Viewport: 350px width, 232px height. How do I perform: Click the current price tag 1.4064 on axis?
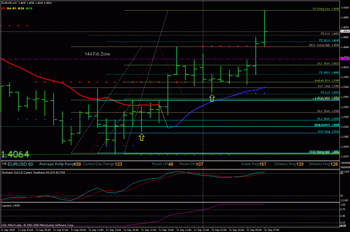[x=345, y=31]
